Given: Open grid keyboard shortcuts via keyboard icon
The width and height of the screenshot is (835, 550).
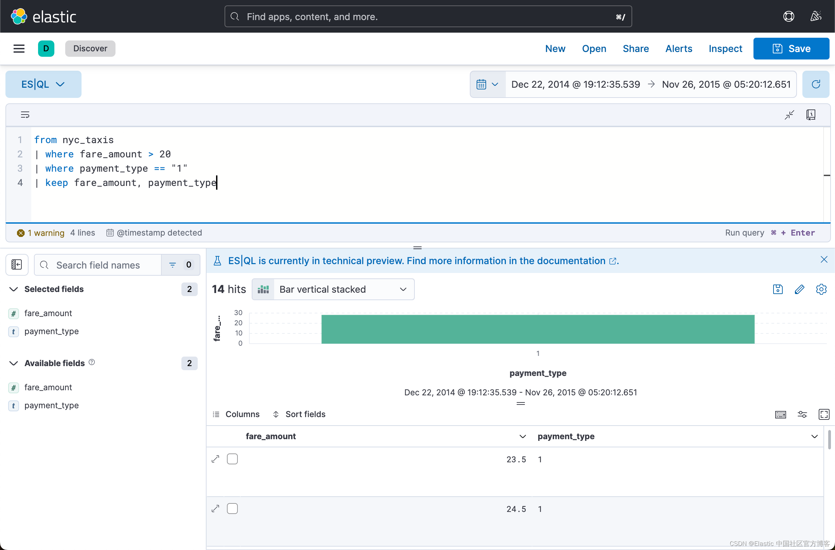Looking at the screenshot, I should tap(780, 414).
